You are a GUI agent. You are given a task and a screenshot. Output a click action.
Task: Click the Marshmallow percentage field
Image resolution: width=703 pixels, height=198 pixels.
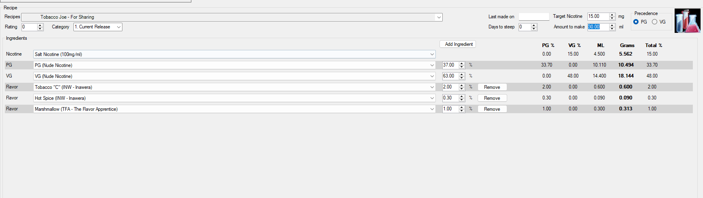[450, 109]
